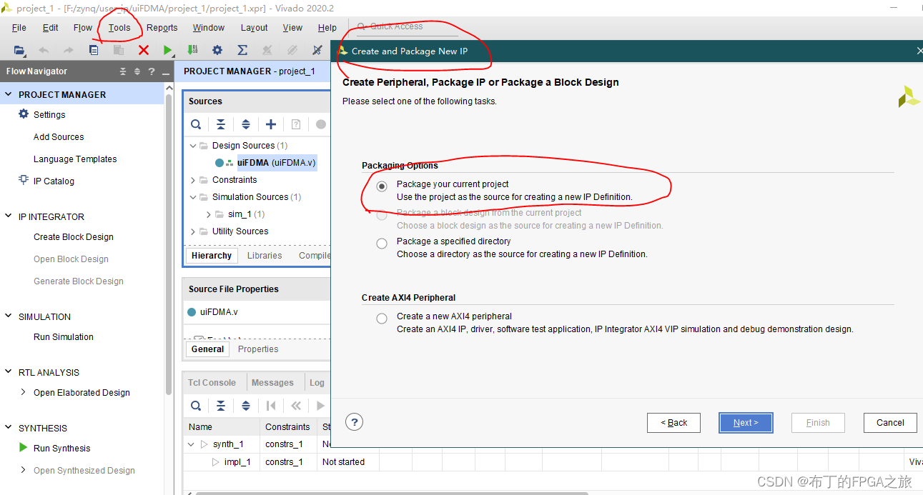
Task: Collapse the PROJECT MANAGER section
Action: click(9, 94)
